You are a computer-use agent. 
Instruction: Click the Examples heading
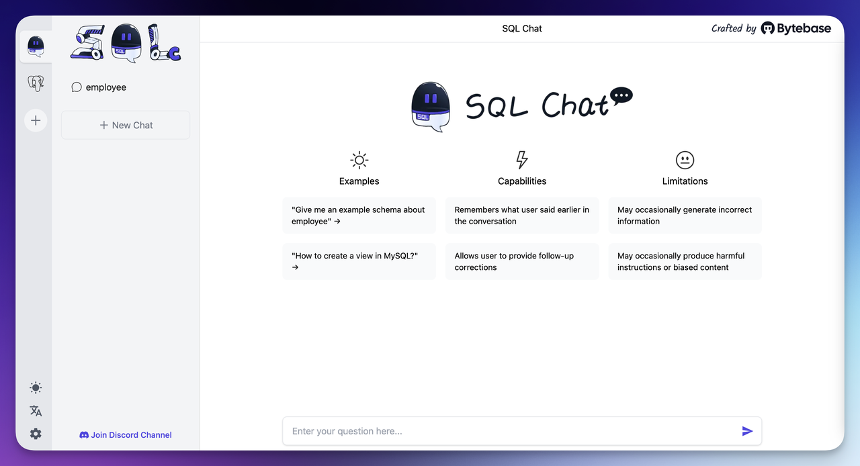(359, 181)
